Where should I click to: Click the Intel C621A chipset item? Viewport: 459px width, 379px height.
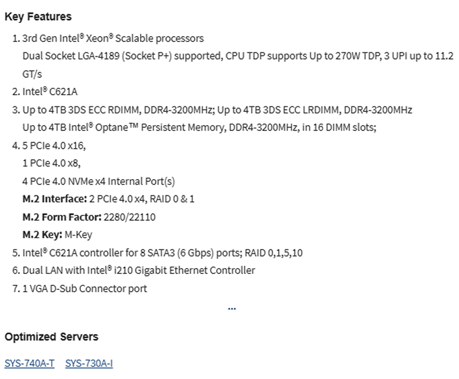[50, 92]
